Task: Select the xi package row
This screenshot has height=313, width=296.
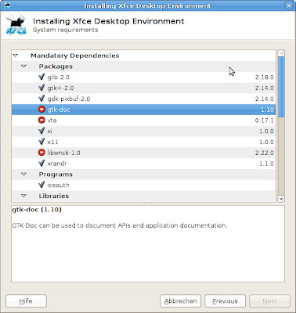Action: 143,131
